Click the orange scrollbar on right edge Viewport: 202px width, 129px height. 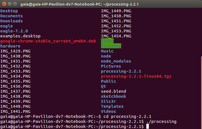pos(201,89)
